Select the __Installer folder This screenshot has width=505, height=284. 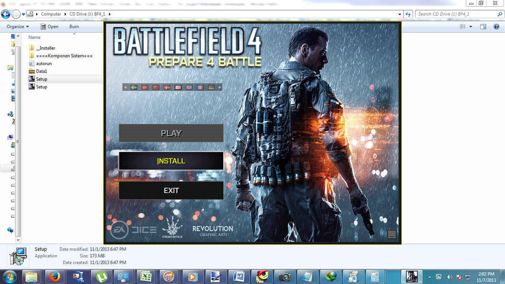pyautogui.click(x=42, y=48)
